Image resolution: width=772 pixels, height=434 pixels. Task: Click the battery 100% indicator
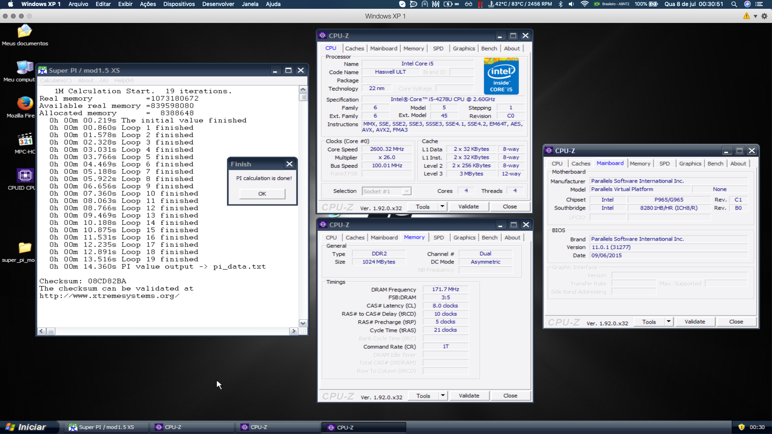646,4
